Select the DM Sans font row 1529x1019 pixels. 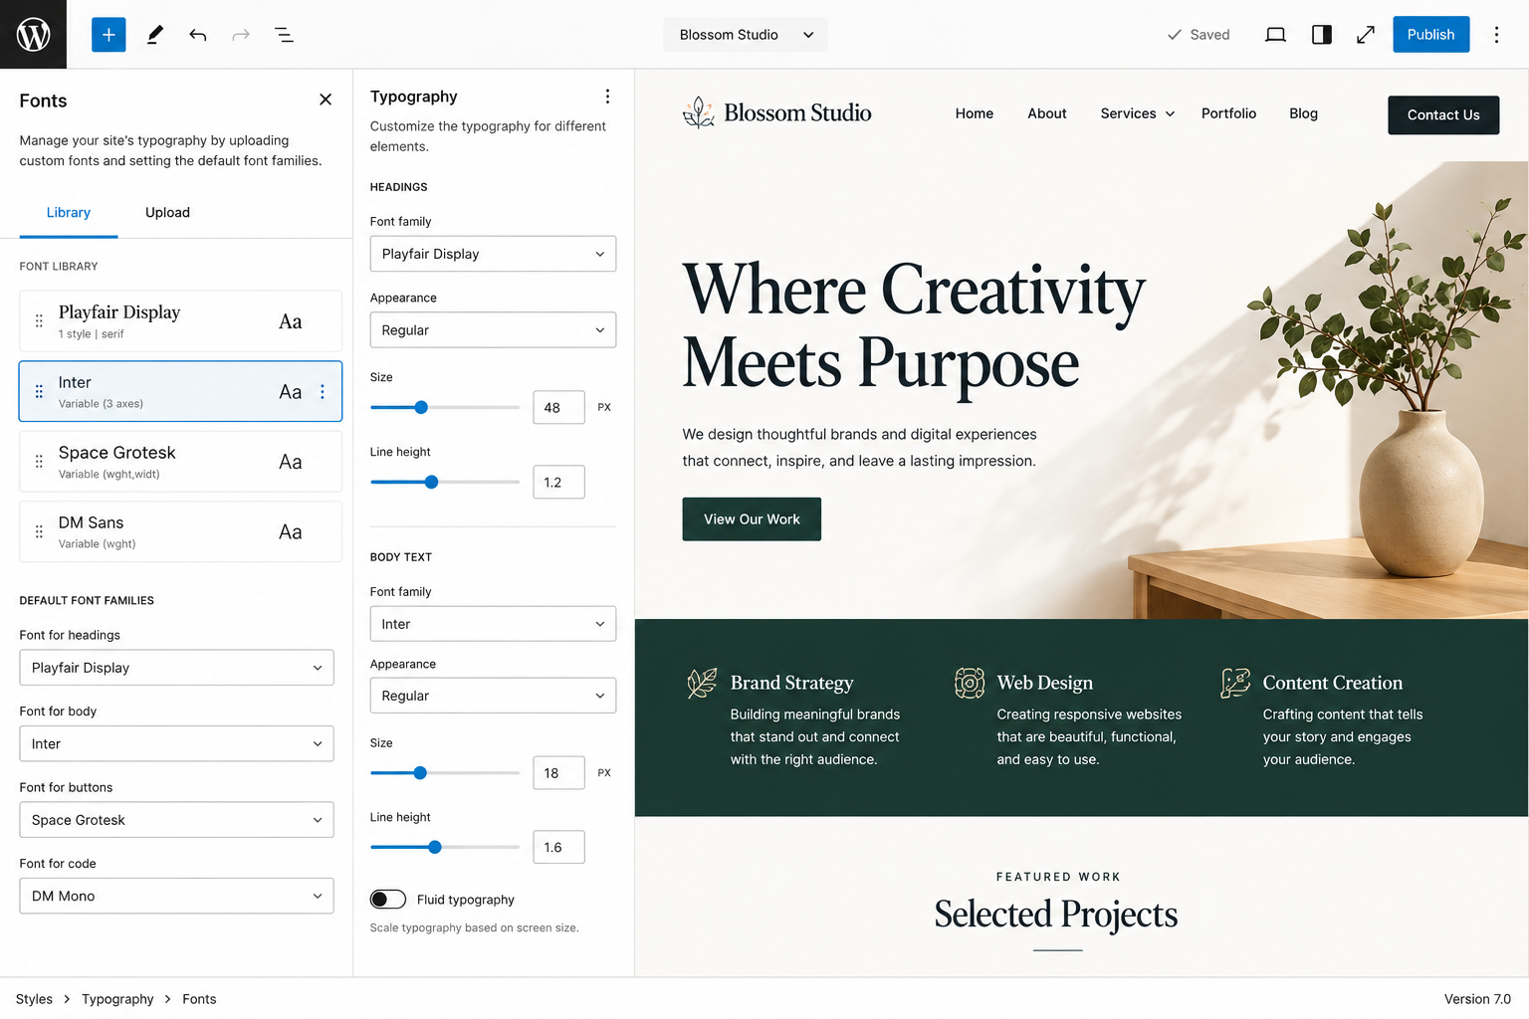pyautogui.click(x=180, y=532)
